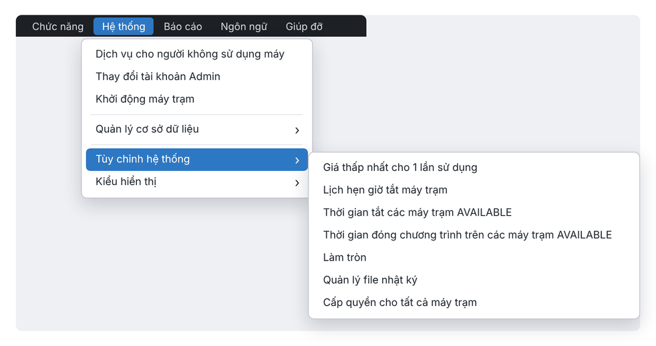Choose Cấp quyền cho tất cả máy trạm
Screen dimensions: 656x346
tap(474, 303)
